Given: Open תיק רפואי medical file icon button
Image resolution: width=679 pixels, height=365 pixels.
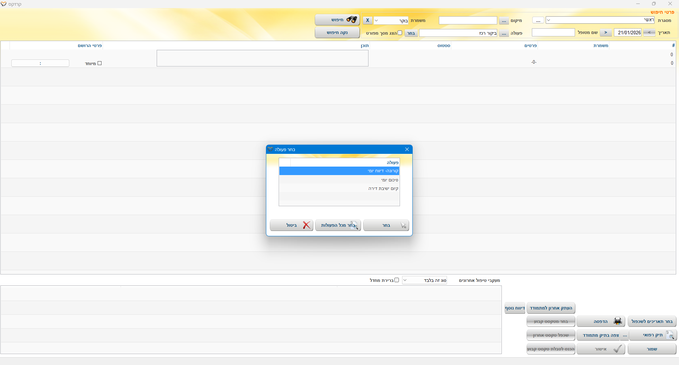Looking at the screenshot, I should [653, 335].
